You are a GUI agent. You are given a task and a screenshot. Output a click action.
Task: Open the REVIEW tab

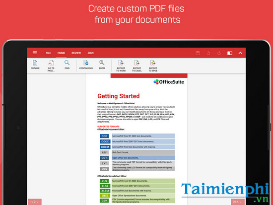(x=76, y=53)
